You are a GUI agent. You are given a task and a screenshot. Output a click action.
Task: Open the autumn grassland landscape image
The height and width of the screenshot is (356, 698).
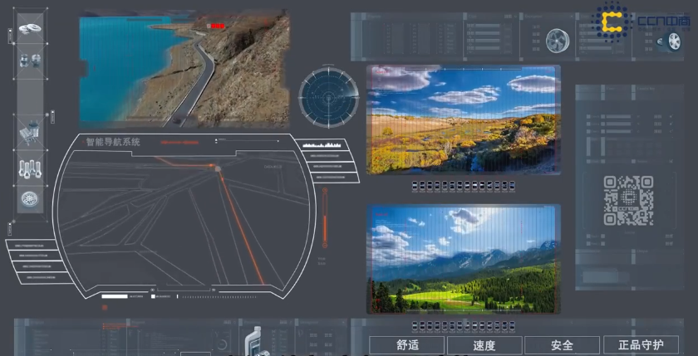tap(463, 120)
